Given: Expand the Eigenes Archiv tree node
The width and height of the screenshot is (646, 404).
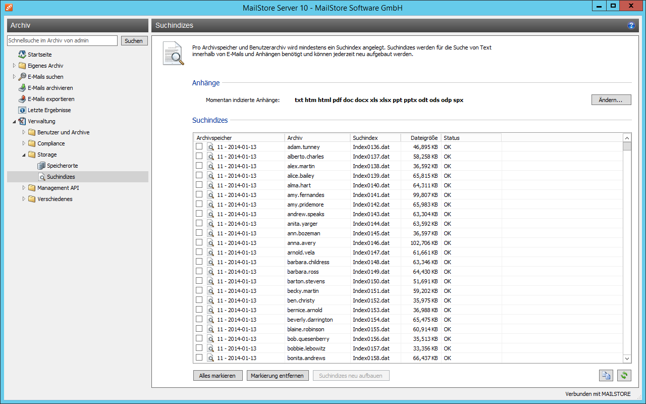Looking at the screenshot, I should click(x=14, y=66).
